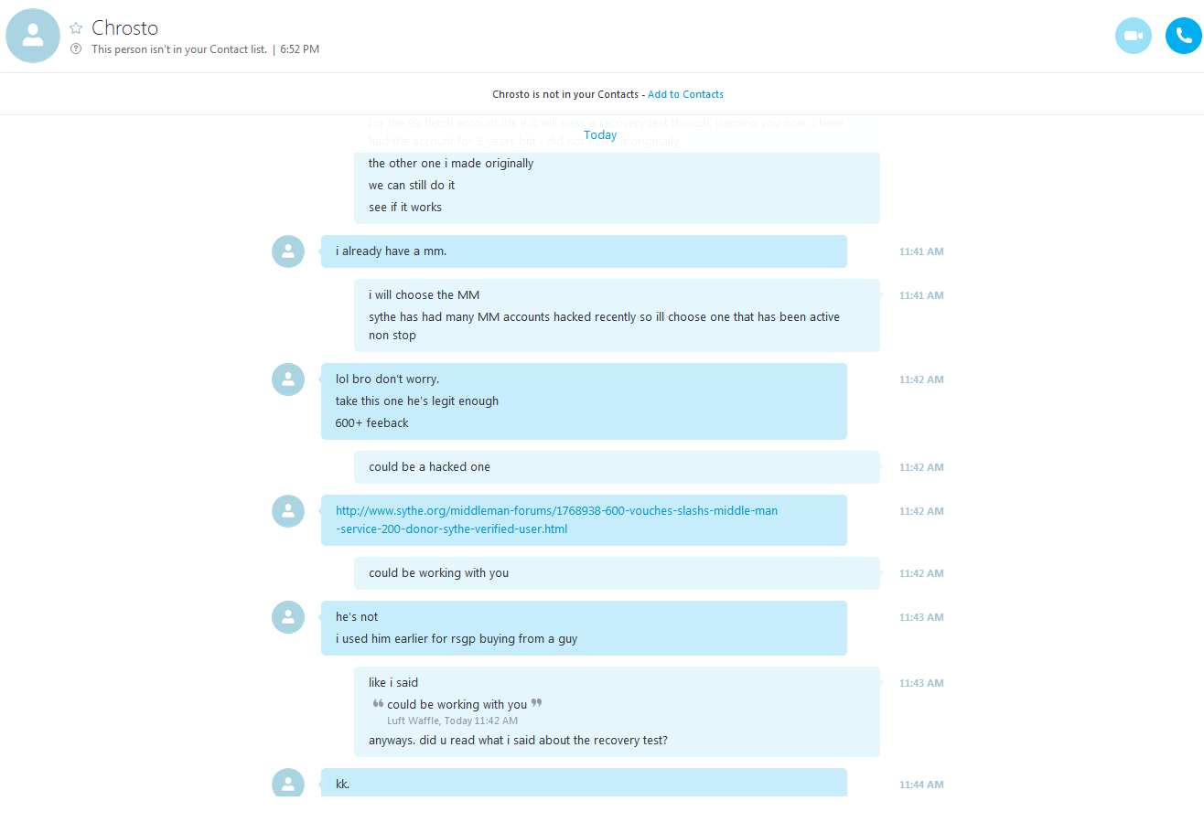Click the 11:44 AM timestamp
Viewport: 1204px width, 833px height.
(920, 785)
